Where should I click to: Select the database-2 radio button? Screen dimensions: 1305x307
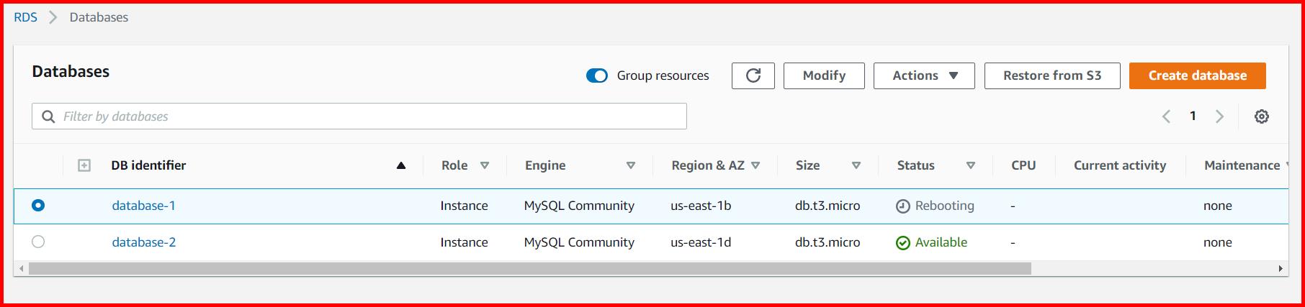38,242
